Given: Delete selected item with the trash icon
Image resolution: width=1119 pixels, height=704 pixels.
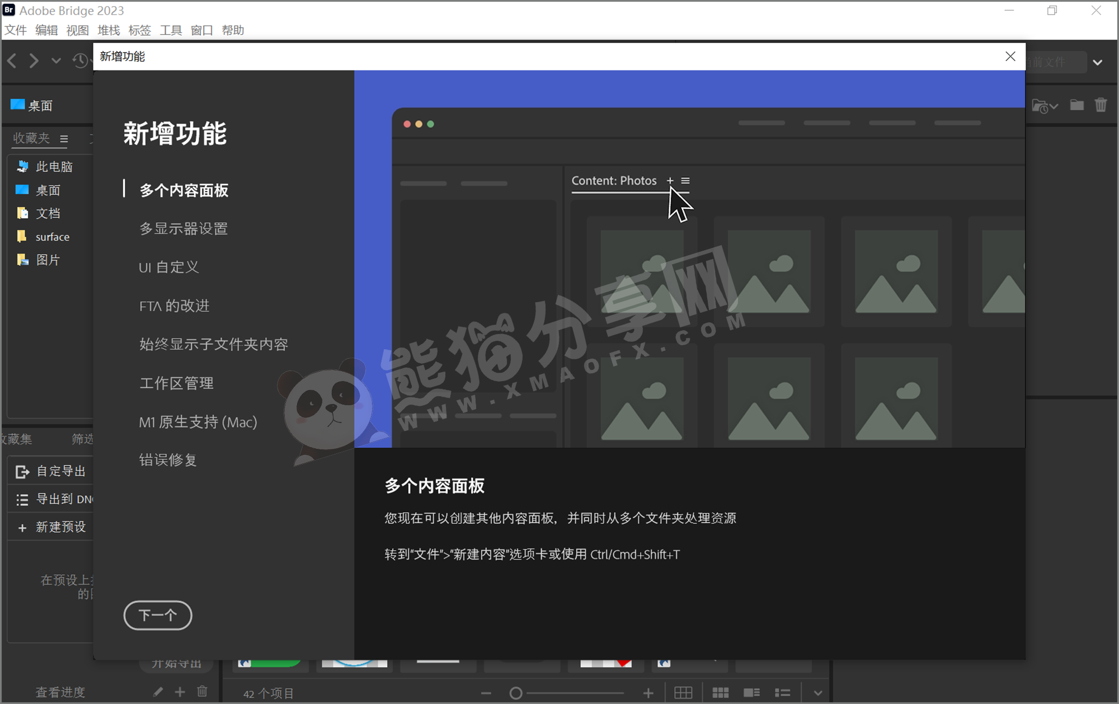Looking at the screenshot, I should coord(1101,105).
